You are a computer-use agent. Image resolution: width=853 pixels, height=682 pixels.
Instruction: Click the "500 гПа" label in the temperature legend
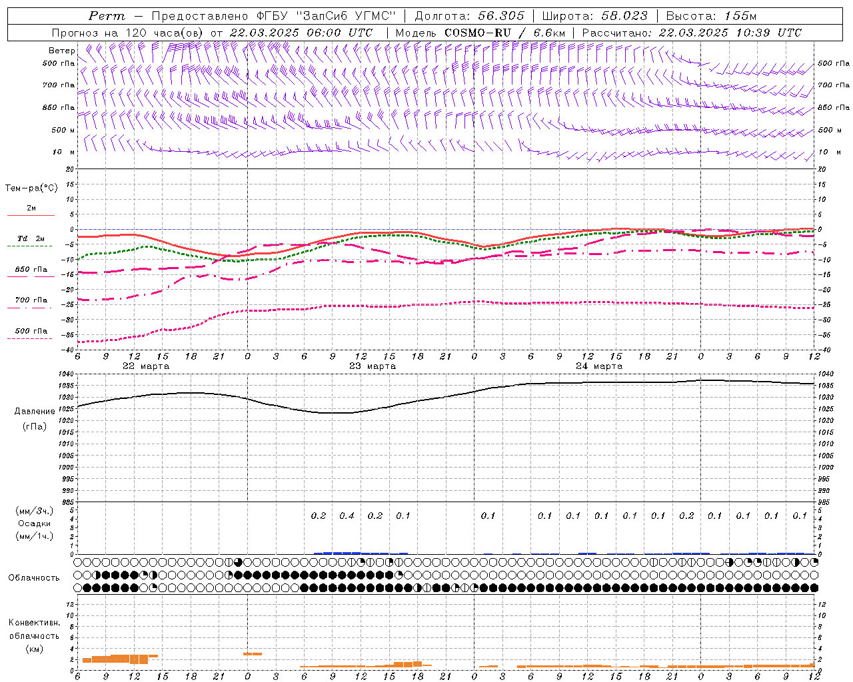click(31, 331)
